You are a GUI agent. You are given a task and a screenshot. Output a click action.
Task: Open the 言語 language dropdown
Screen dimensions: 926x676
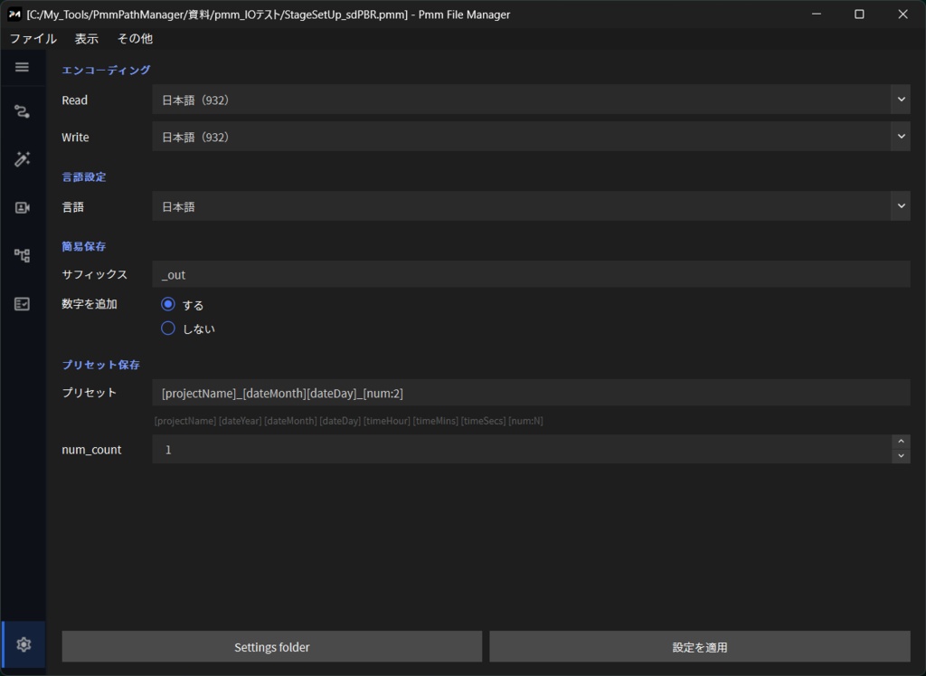[901, 205]
